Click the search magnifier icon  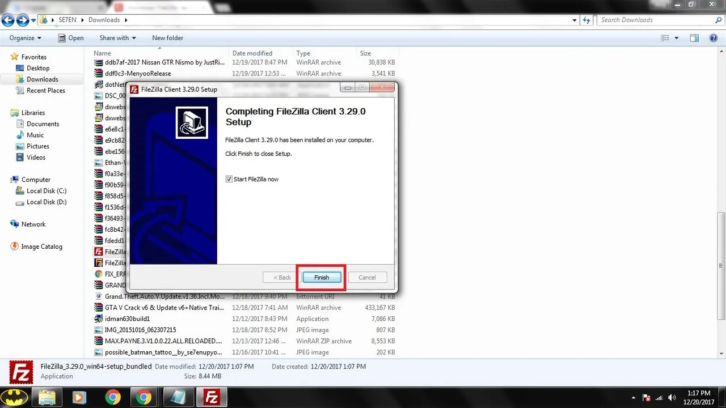coord(718,20)
